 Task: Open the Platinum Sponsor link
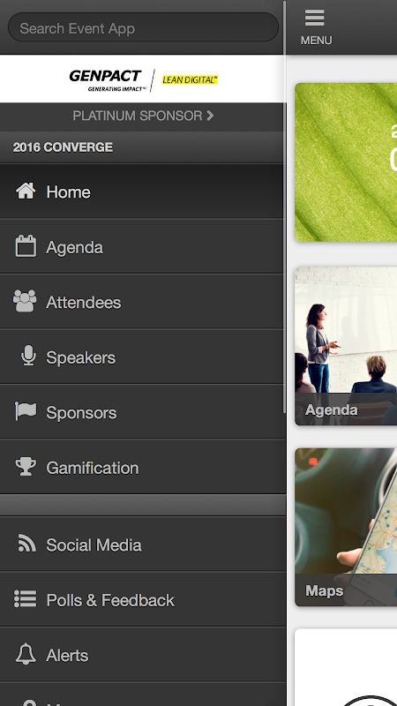click(x=143, y=116)
